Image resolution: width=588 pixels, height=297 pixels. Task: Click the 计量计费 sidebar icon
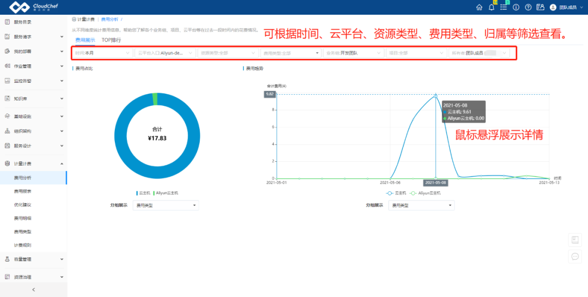click(7, 163)
